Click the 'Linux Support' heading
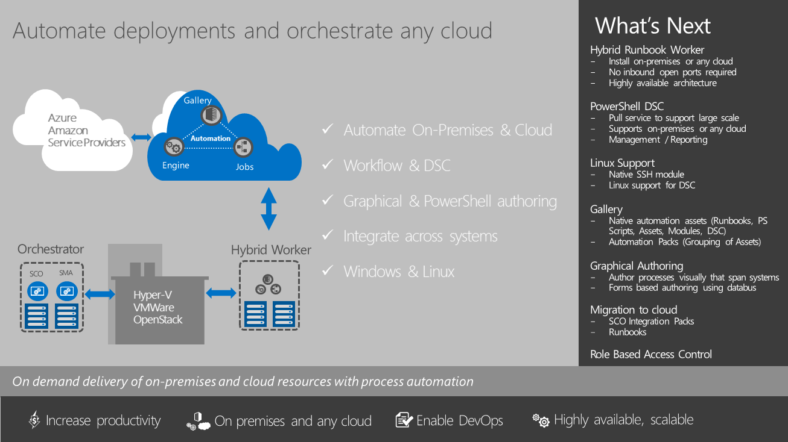Viewport: 788px width, 442px height. [622, 163]
